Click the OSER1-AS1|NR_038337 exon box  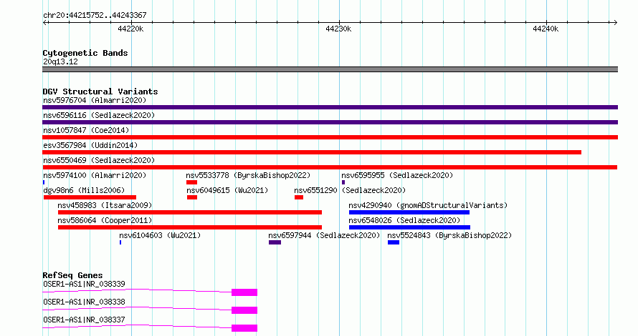point(244,328)
